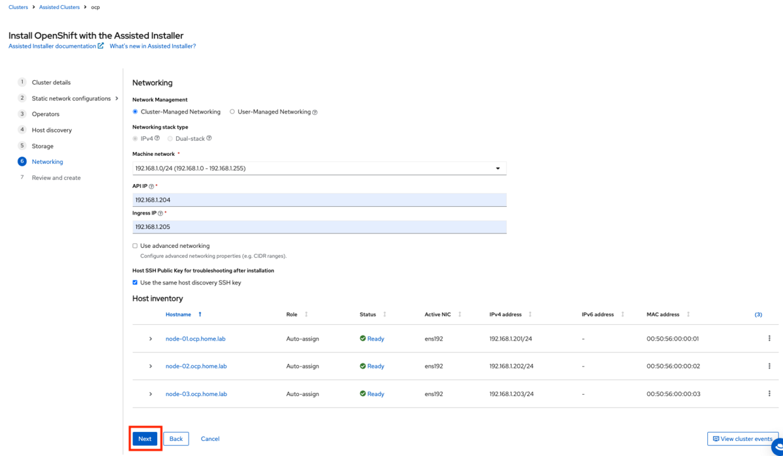Select Cluster-Managed Networking radio button
This screenshot has width=783, height=456.
[135, 112]
